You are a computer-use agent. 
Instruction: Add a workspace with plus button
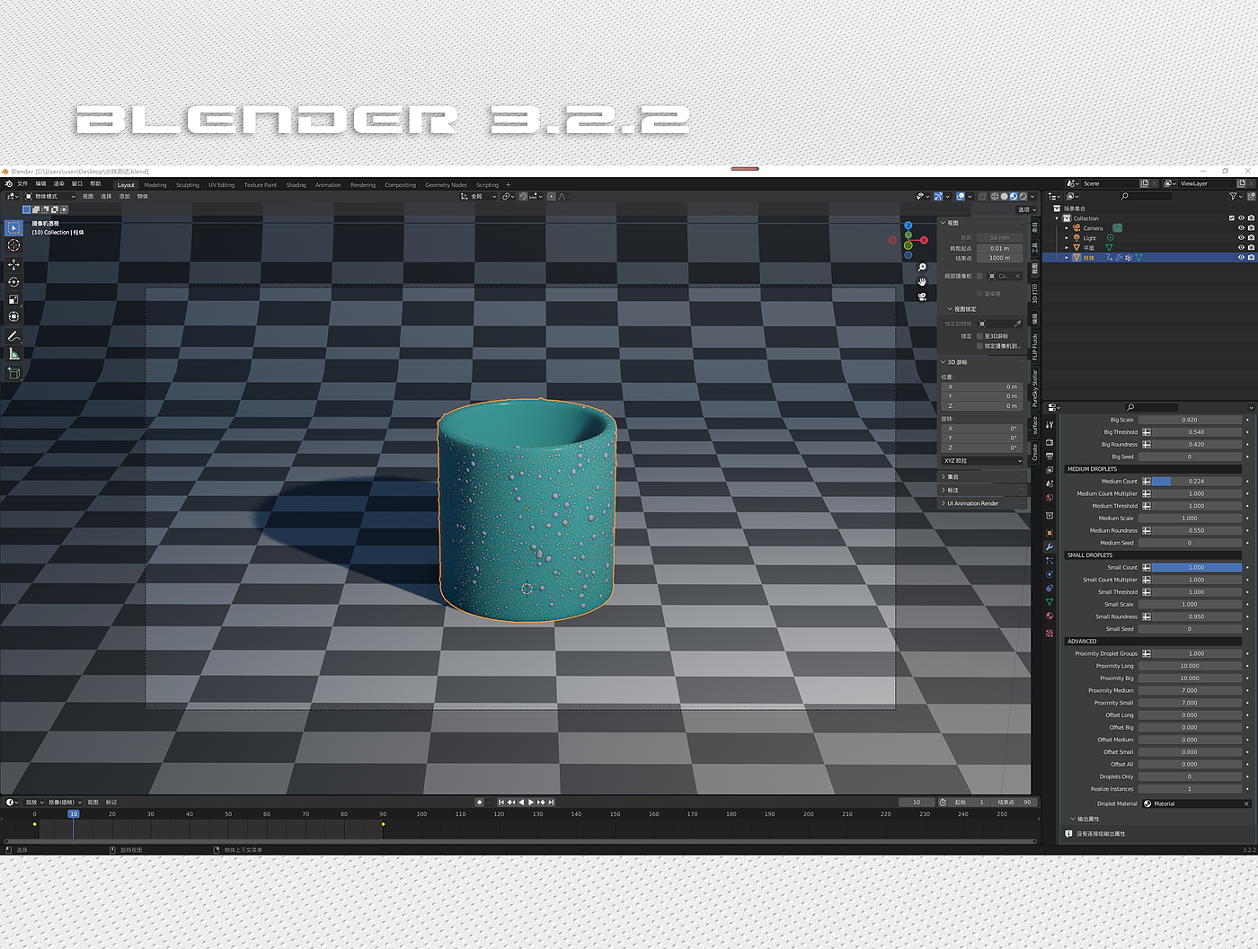click(x=509, y=185)
